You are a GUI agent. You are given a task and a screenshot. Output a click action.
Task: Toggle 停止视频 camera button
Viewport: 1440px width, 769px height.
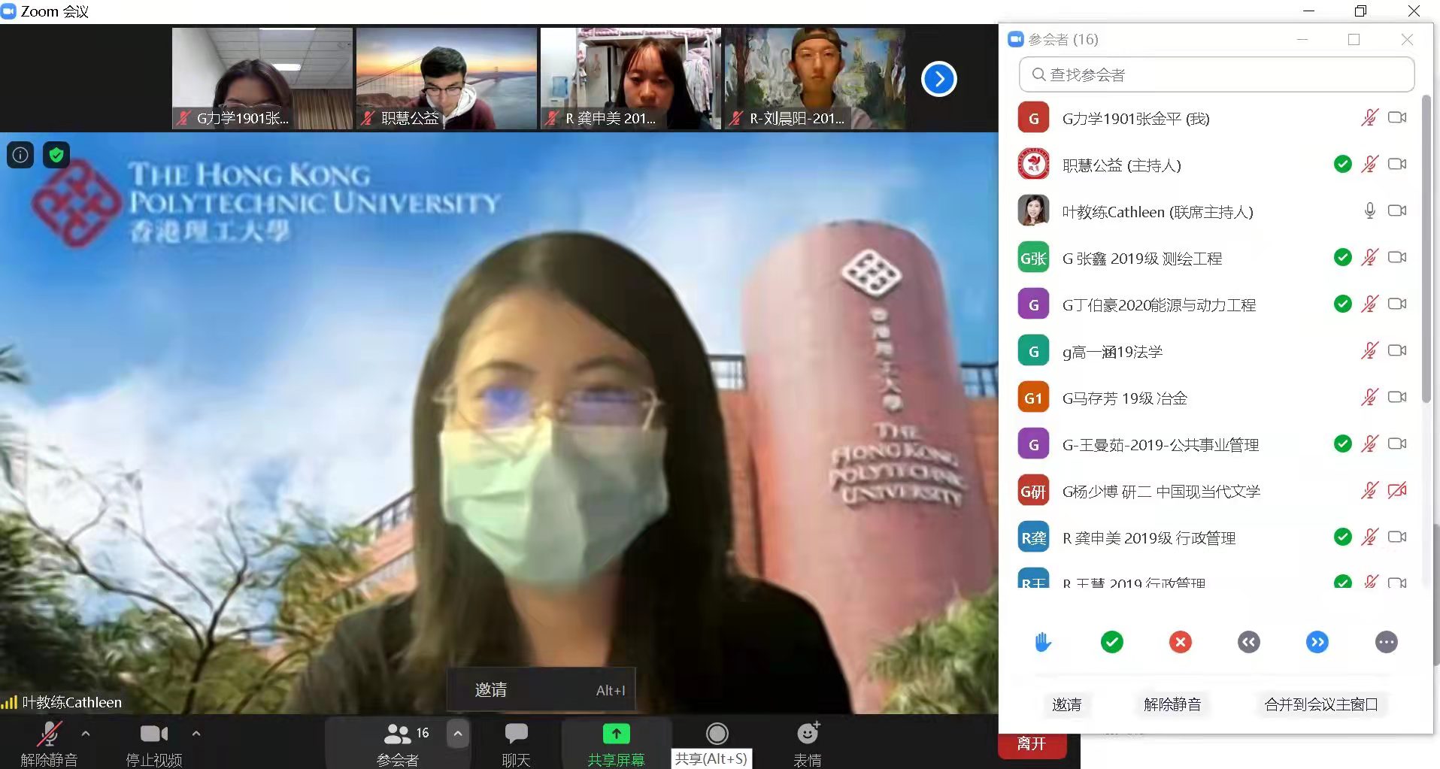click(x=153, y=743)
